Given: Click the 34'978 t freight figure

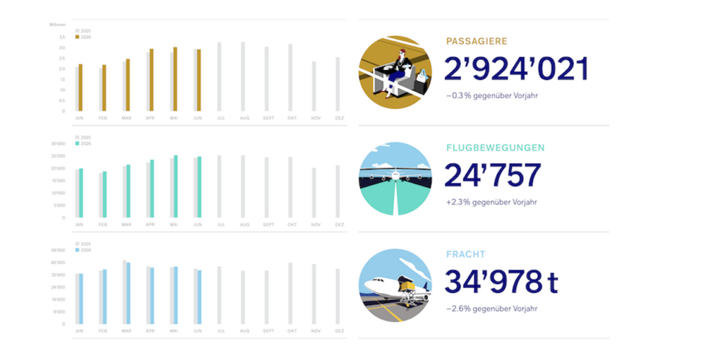Looking at the screenshot, I should [501, 282].
